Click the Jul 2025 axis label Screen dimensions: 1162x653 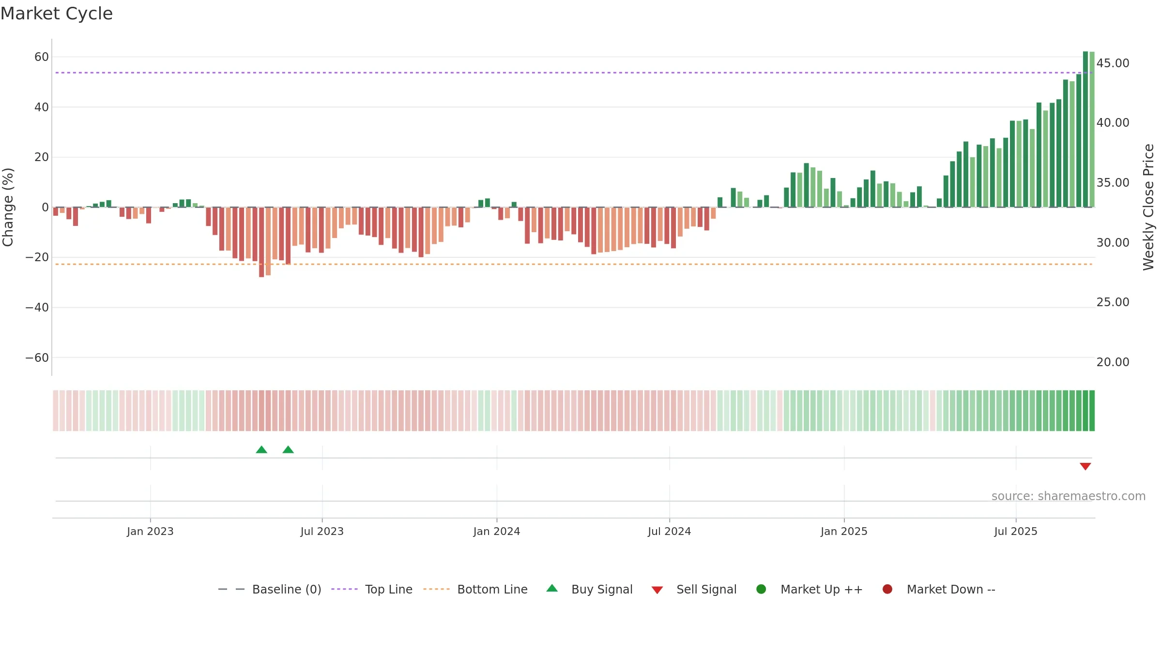pos(1016,531)
